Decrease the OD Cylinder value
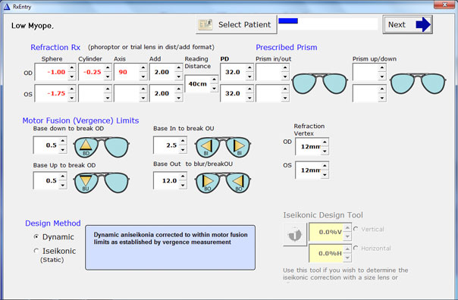The height and width of the screenshot is (300, 458). tap(108, 77)
